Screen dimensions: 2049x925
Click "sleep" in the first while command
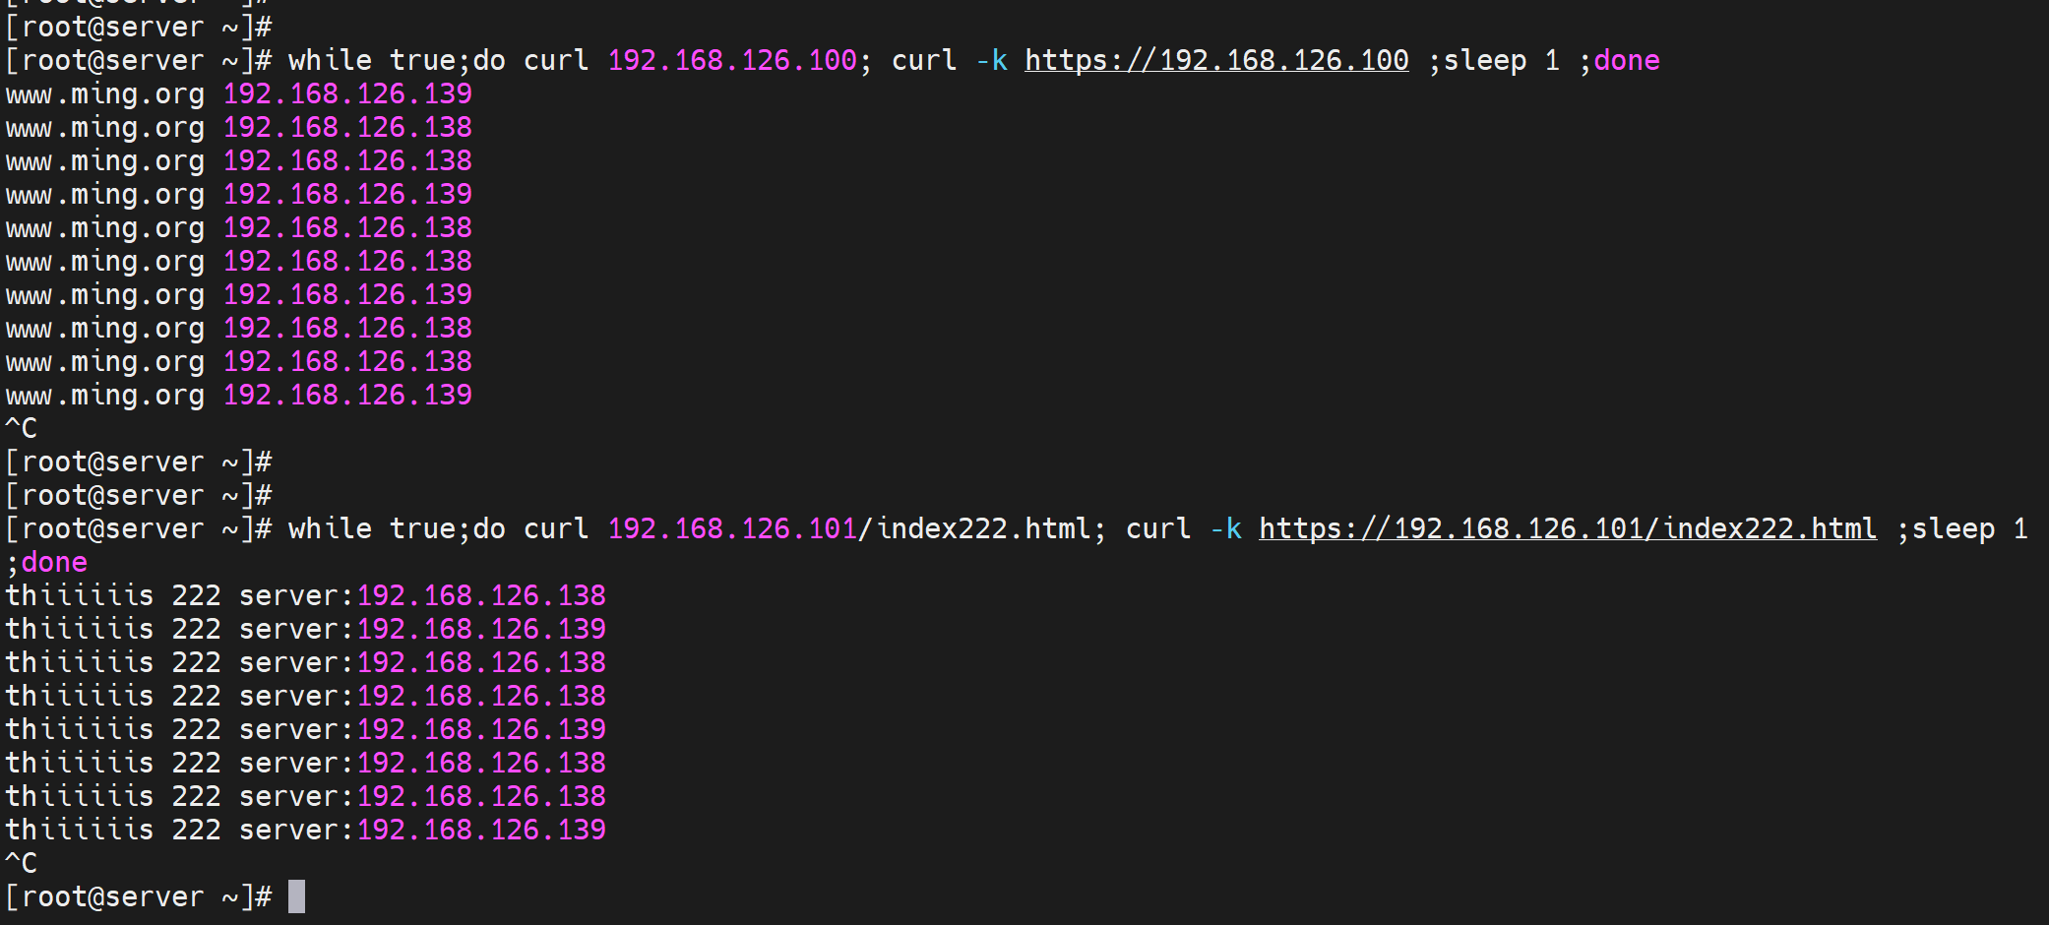[1485, 61]
